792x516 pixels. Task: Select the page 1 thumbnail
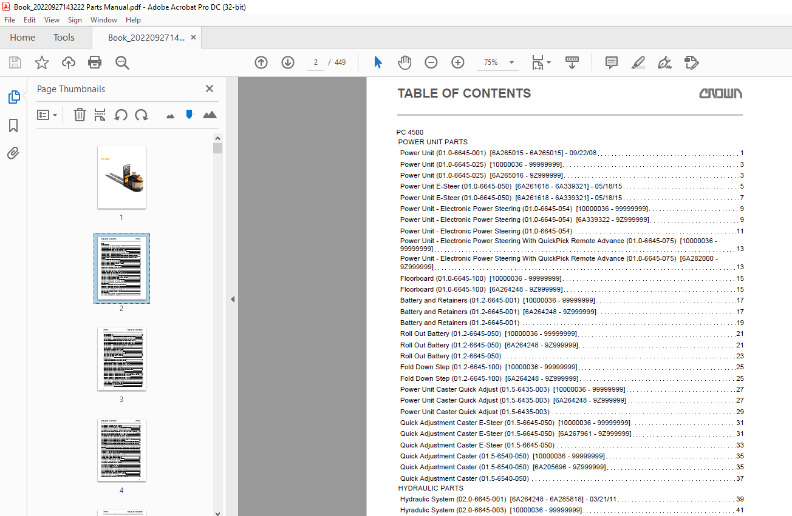(121, 177)
